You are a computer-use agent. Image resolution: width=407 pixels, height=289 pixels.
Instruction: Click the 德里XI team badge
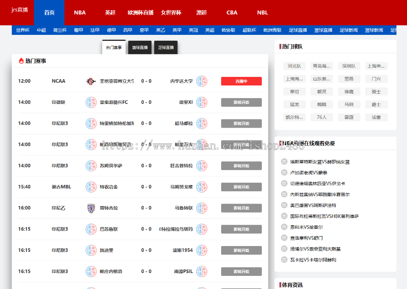[x=202, y=102]
